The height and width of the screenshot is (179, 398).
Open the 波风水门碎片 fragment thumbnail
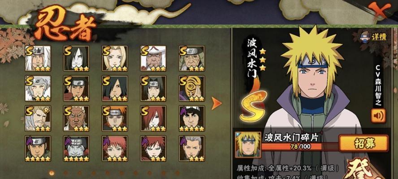pyautogui.click(x=248, y=145)
